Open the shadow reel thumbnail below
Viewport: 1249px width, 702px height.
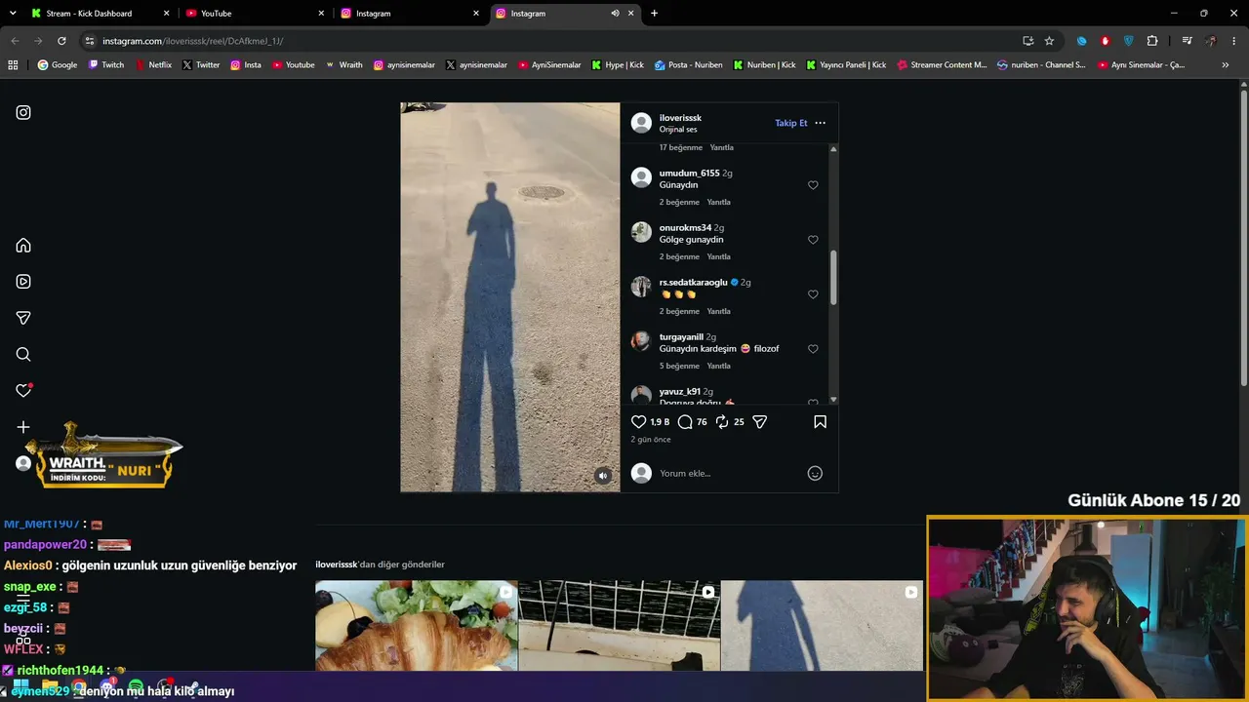(x=822, y=626)
